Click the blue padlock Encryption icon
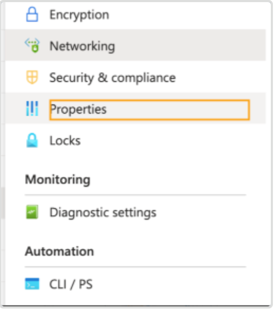The image size is (274, 309). (x=32, y=14)
